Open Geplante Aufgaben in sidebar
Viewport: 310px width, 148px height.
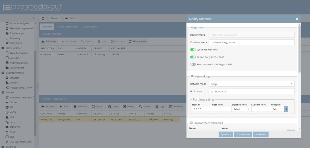tap(20, 23)
